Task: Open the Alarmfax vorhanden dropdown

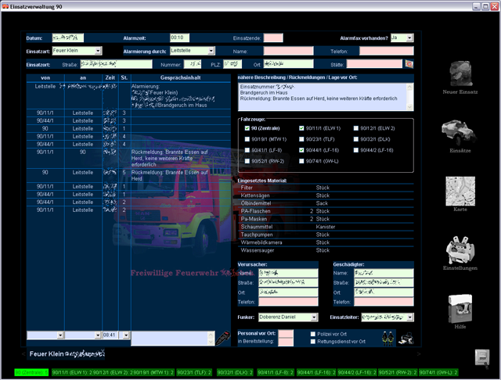Action: 409,38
